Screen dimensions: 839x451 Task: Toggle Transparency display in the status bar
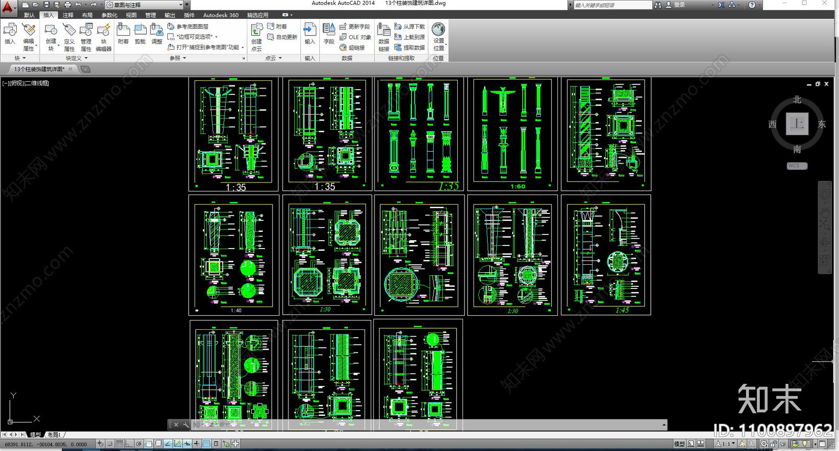click(206, 444)
